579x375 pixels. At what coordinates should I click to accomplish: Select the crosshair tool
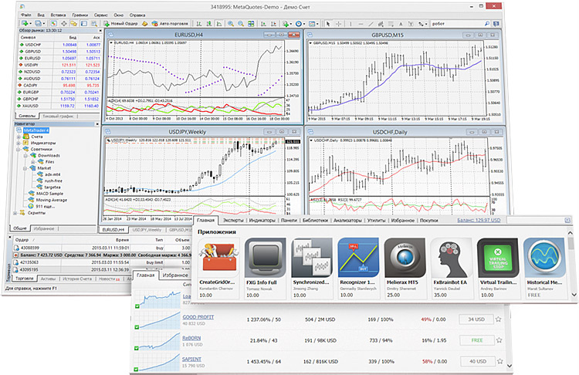(x=339, y=24)
